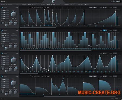Toggle Snap X button in third sequencer
Screen dimensions: 122x100
coord(104,53)
